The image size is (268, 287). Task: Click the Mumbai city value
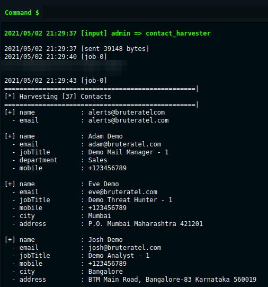pos(100,216)
